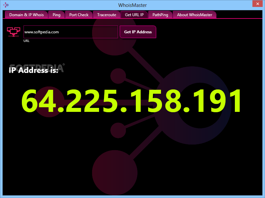Click the Get IP Address button

(138, 32)
